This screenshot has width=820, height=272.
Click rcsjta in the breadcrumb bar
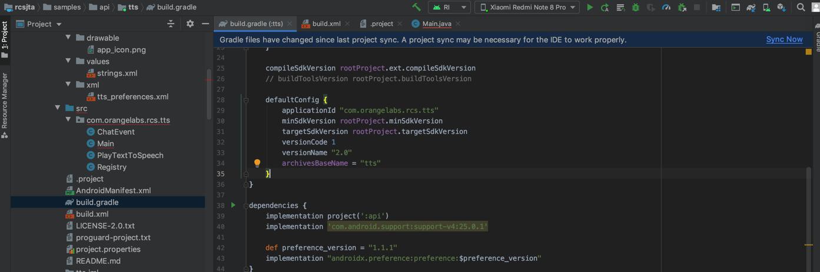point(18,7)
